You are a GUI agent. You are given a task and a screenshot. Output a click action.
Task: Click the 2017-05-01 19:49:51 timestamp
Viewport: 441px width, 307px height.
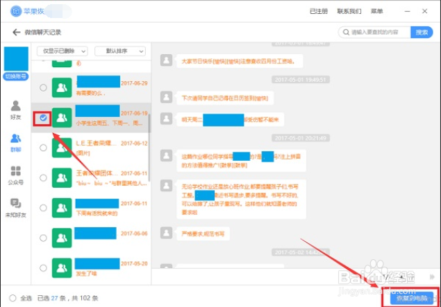[301, 80]
